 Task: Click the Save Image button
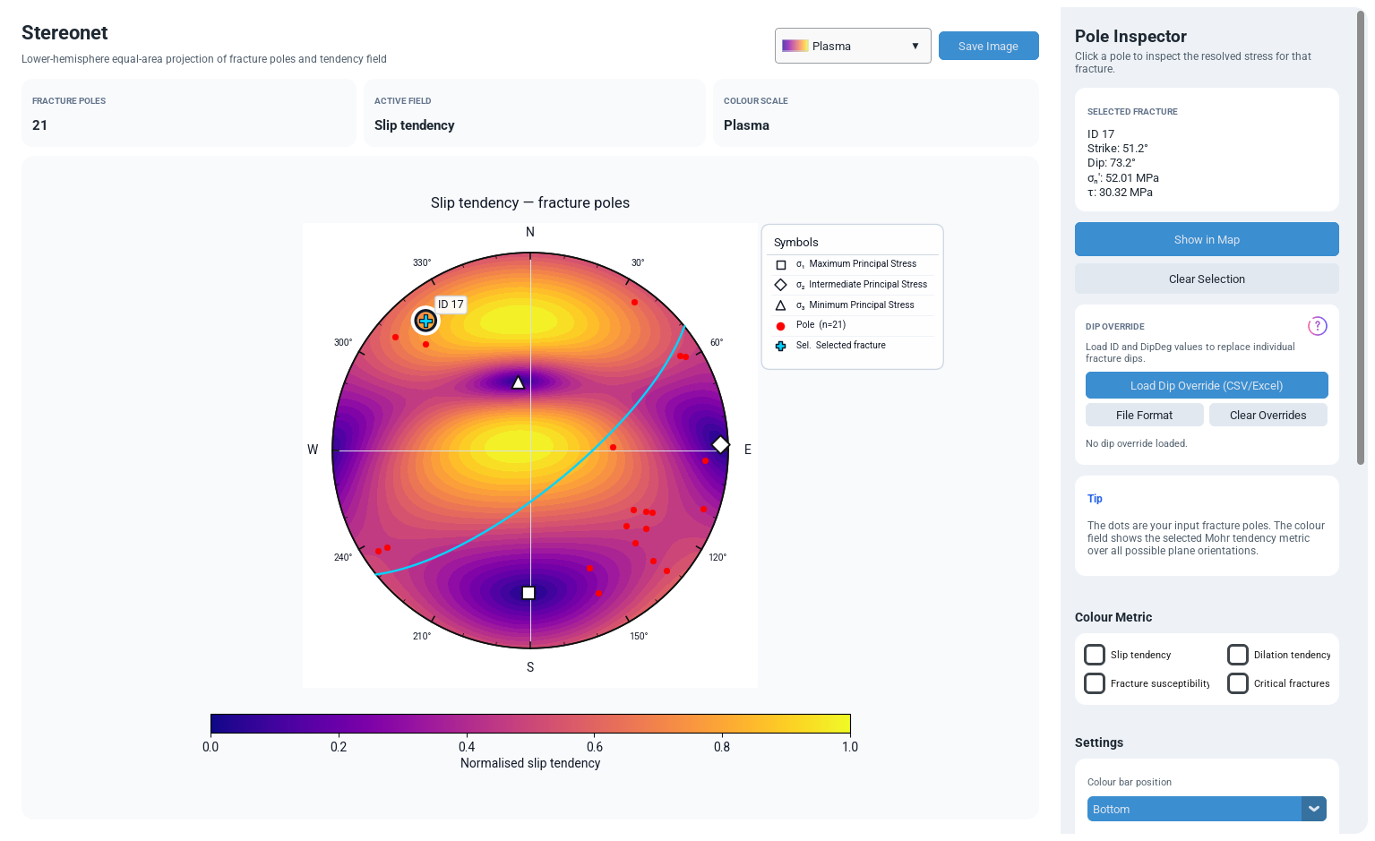pyautogui.click(x=988, y=46)
